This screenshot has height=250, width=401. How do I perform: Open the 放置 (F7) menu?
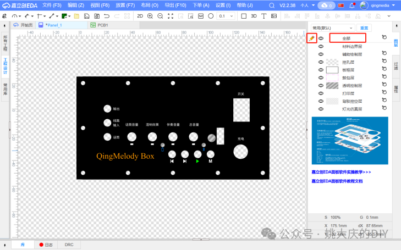124,5
